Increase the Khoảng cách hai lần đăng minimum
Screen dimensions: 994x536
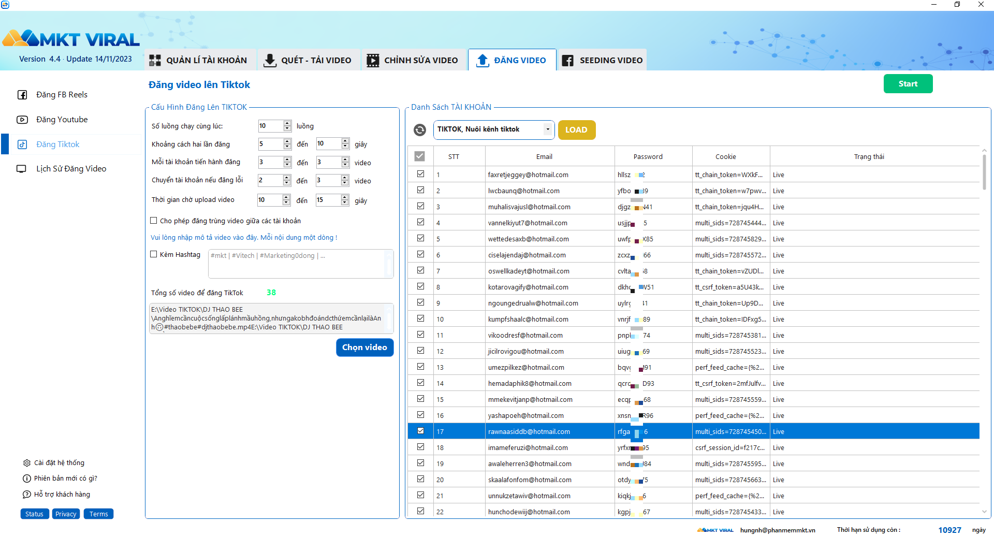pyautogui.click(x=287, y=141)
